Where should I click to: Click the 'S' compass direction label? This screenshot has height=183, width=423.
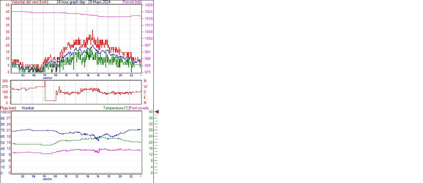click(145, 92)
